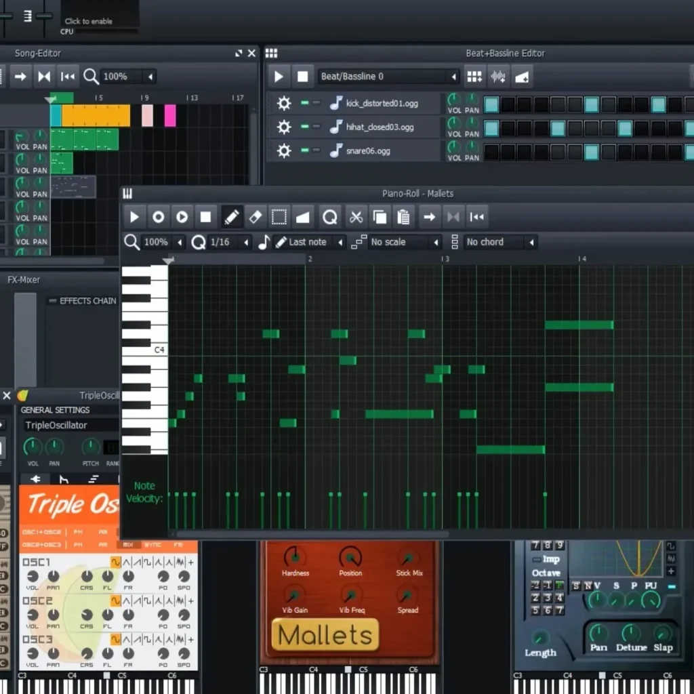The height and width of the screenshot is (694, 694).
Task: Switch to the FM tab on TripleOscillator
Action: [x=178, y=545]
